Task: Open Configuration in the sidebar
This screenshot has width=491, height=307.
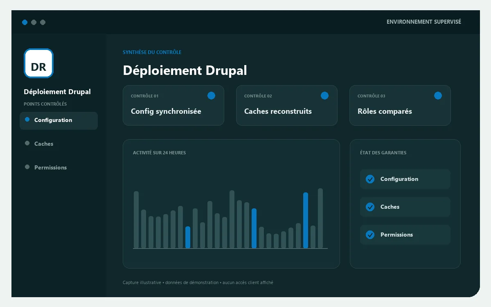Action: (59, 120)
